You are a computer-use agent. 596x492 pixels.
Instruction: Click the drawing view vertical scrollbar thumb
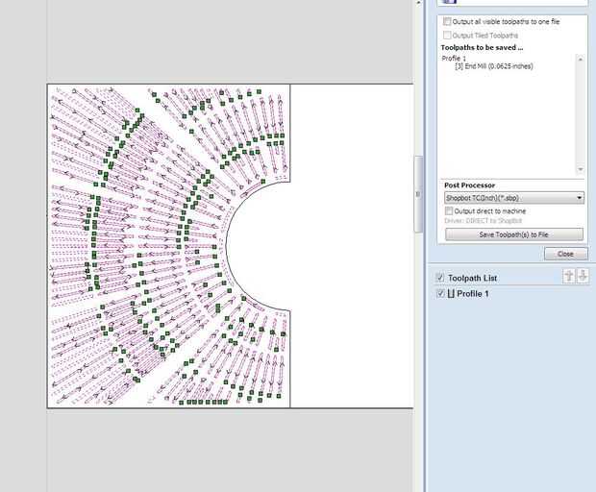[418, 194]
